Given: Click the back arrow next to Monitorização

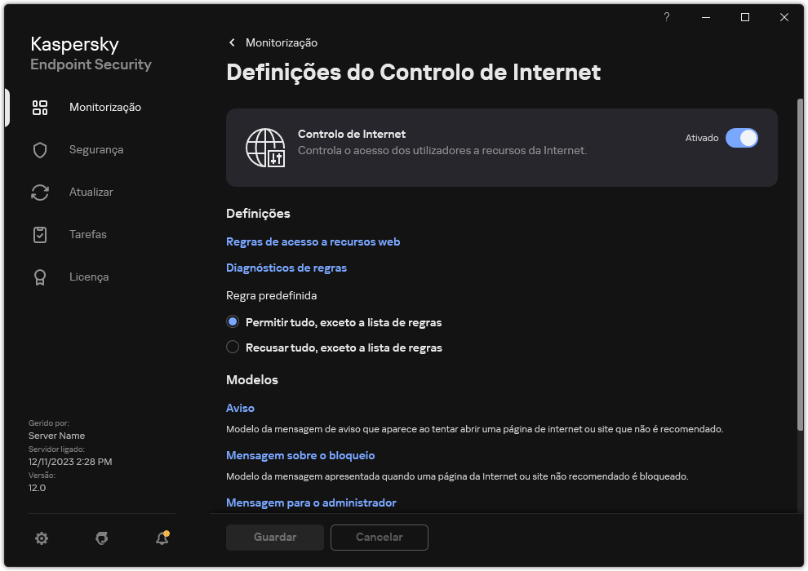Looking at the screenshot, I should [232, 42].
